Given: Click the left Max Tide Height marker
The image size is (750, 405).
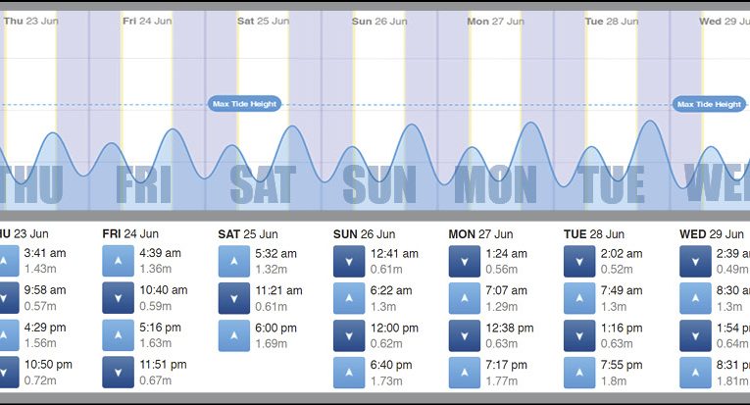Looking at the screenshot, I should 245,104.
